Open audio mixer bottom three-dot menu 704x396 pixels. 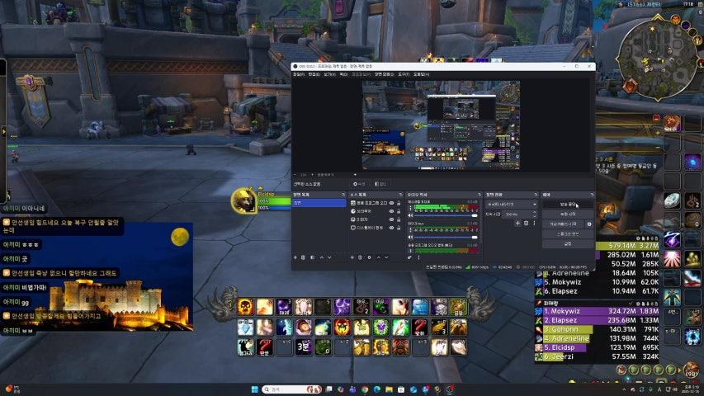pyautogui.click(x=419, y=257)
